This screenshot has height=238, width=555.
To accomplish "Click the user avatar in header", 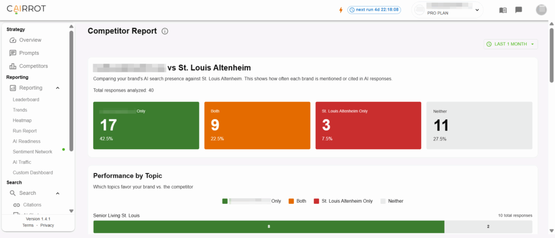I will [x=541, y=10].
